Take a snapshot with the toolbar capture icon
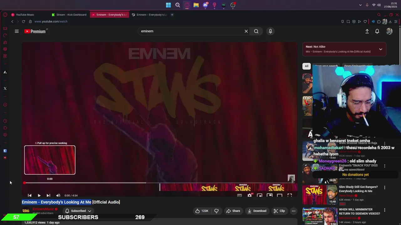The height and width of the screenshot is (225, 401). [348, 22]
